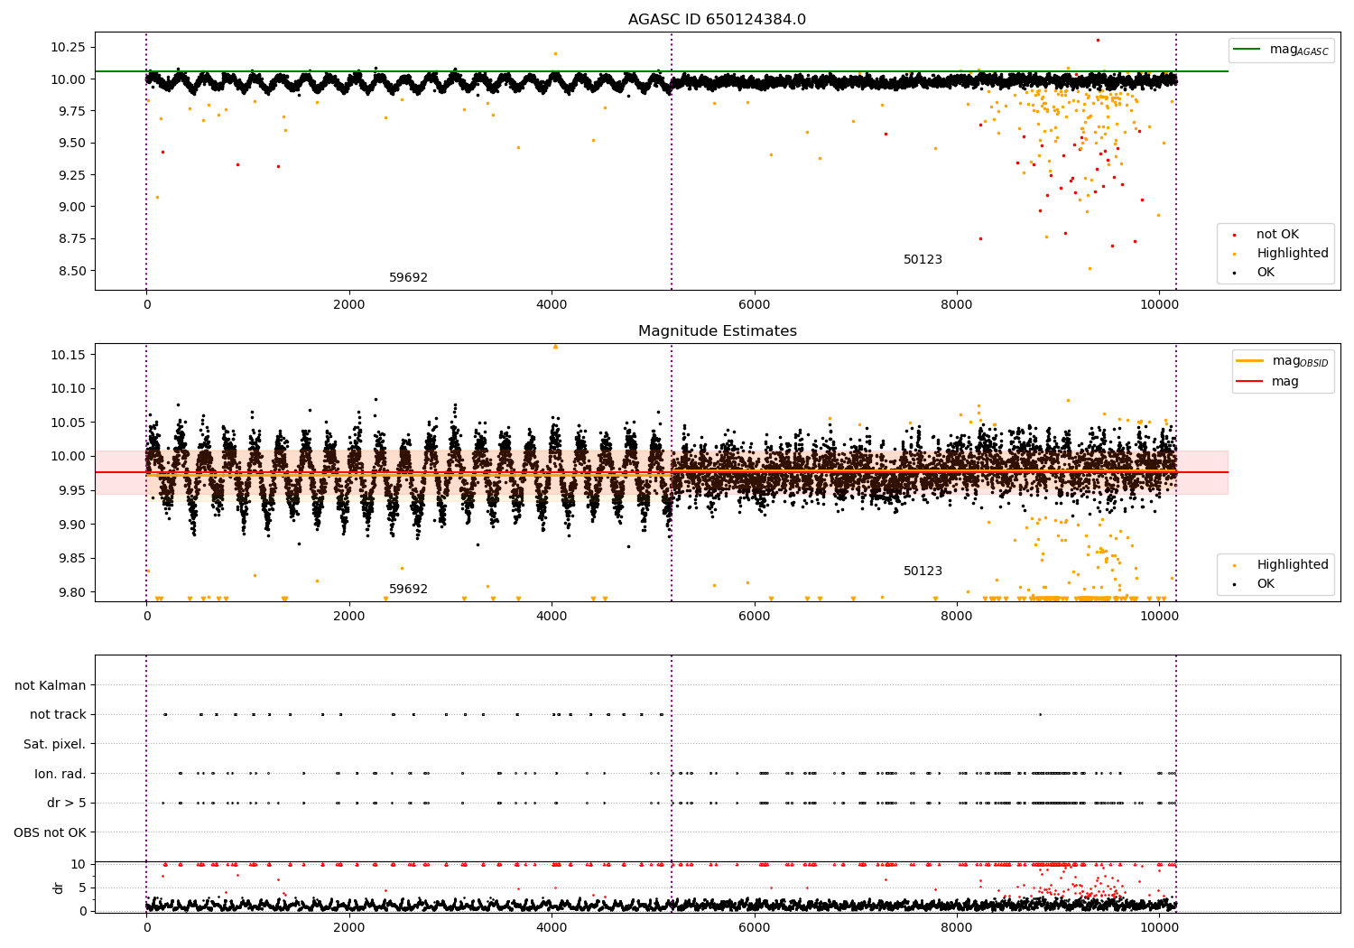Click observation label "50123" in top plot
1354x948 pixels.
click(923, 260)
